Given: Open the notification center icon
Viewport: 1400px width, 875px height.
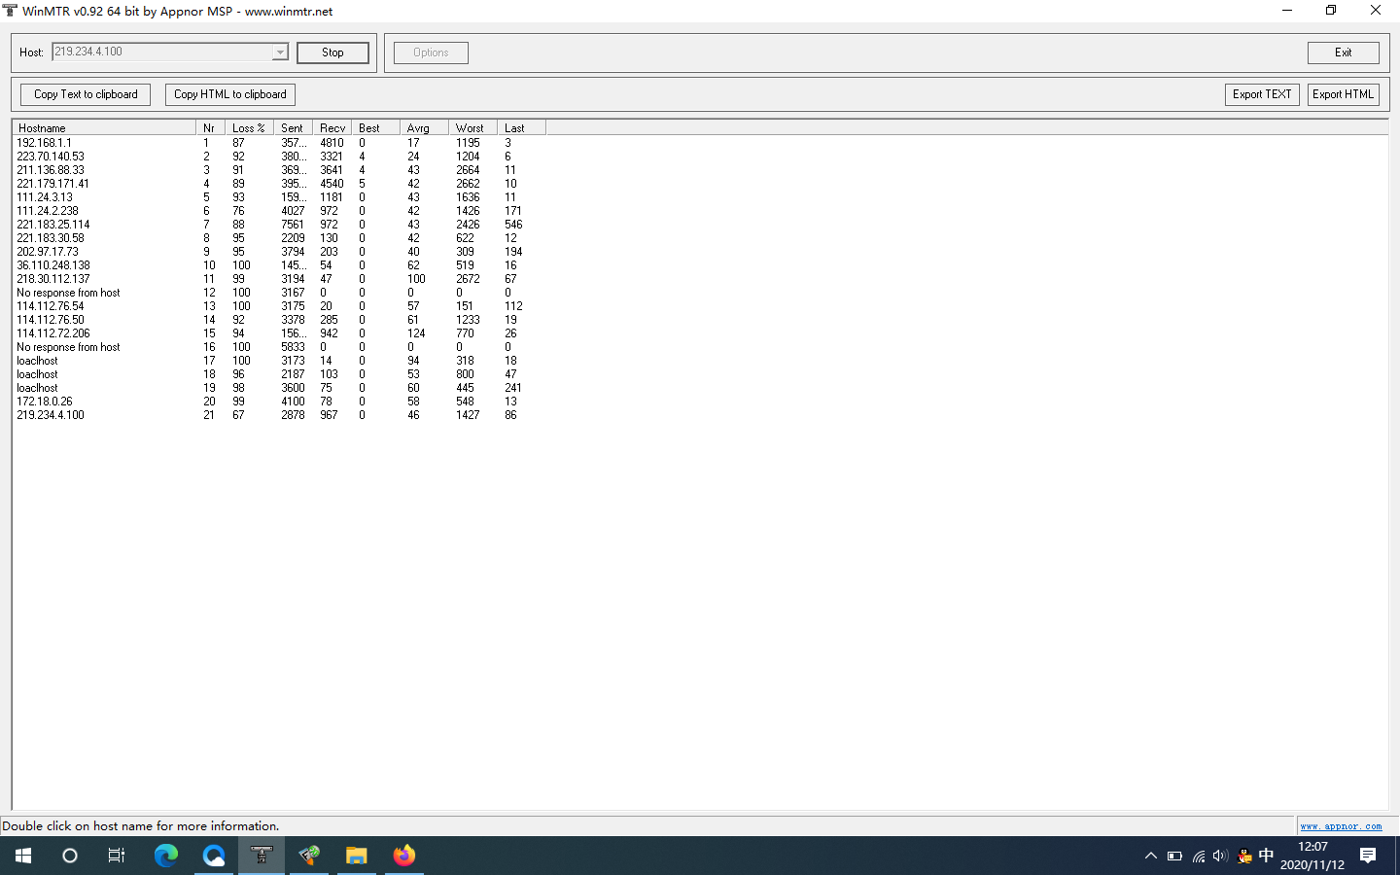Looking at the screenshot, I should pos(1368,856).
